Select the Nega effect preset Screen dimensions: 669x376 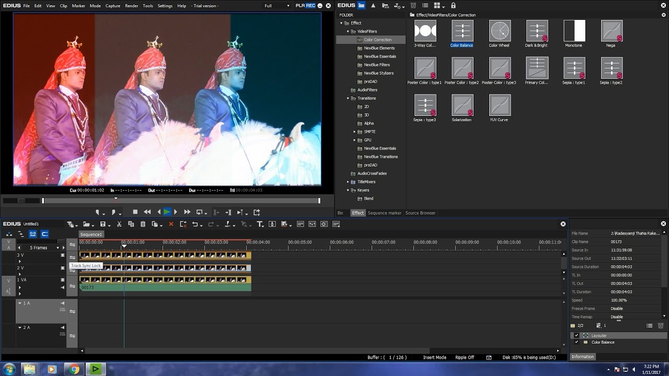click(x=612, y=31)
